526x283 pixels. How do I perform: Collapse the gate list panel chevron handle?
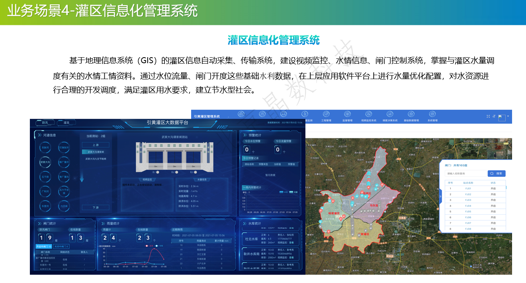(x=440, y=196)
